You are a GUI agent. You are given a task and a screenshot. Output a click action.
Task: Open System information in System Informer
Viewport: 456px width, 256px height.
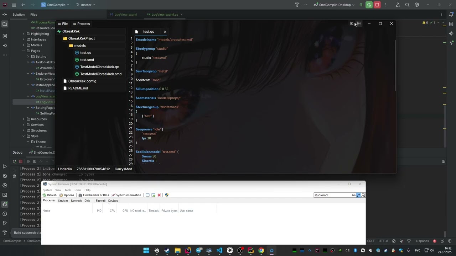126,195
